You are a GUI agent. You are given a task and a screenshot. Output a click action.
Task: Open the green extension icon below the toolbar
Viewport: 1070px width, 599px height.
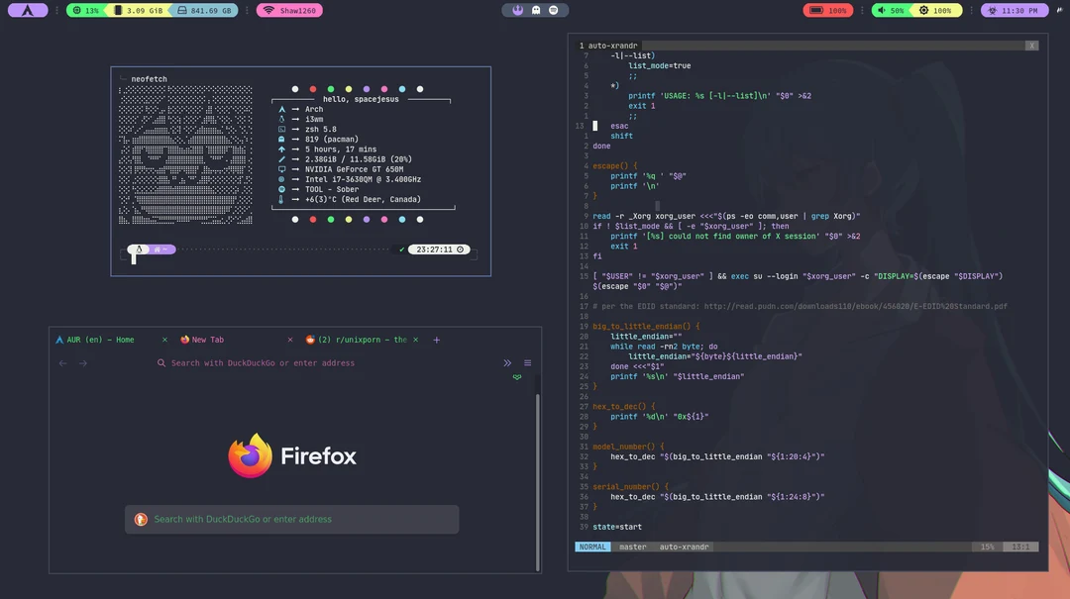tap(516, 378)
